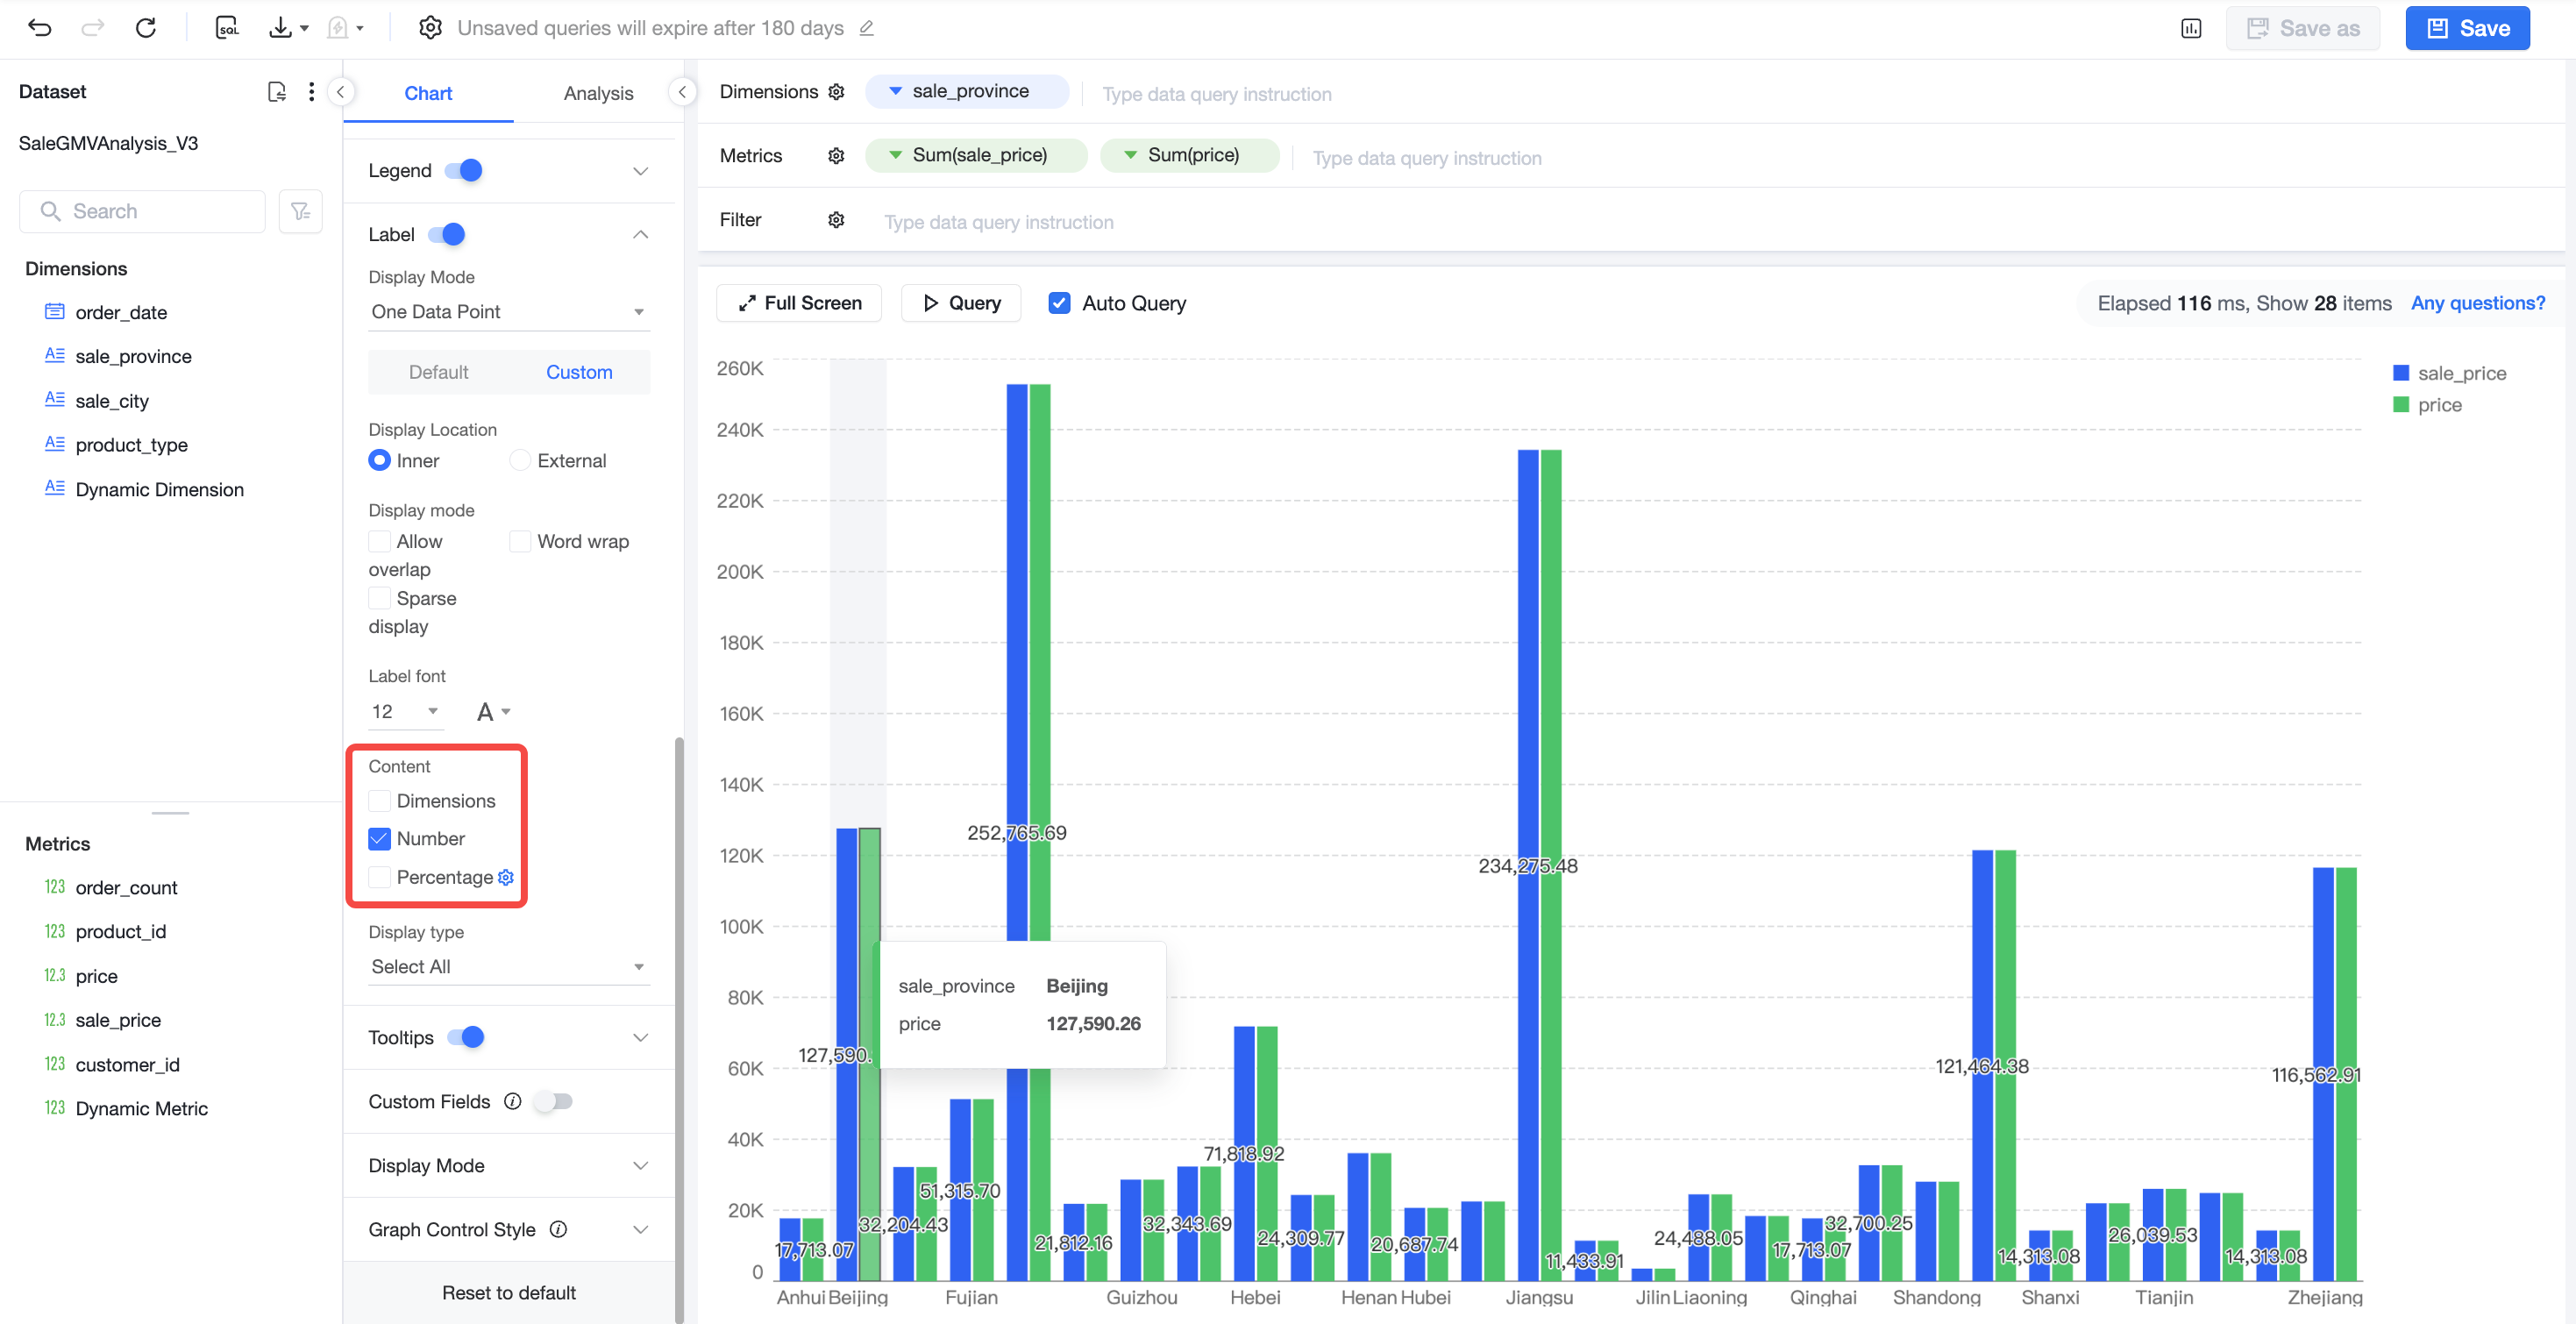Open Dimensions settings gear icon

click(837, 92)
